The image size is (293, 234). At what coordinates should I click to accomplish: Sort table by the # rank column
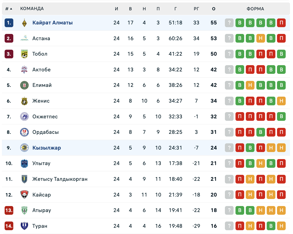[9, 9]
